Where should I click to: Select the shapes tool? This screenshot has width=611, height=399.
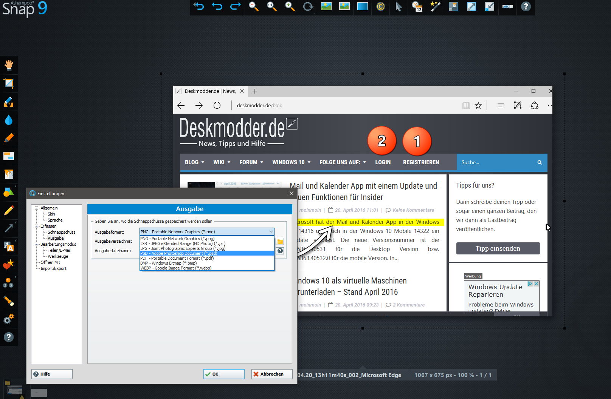click(9, 192)
